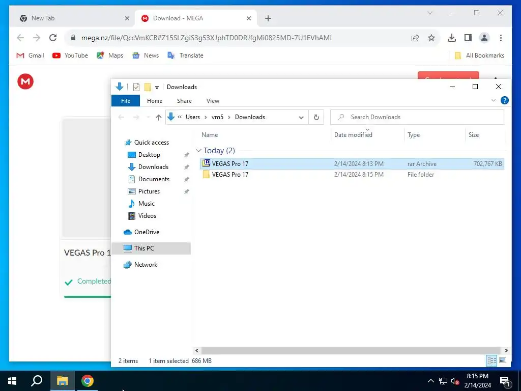
Task: Open the News bookmark
Action: click(x=146, y=55)
